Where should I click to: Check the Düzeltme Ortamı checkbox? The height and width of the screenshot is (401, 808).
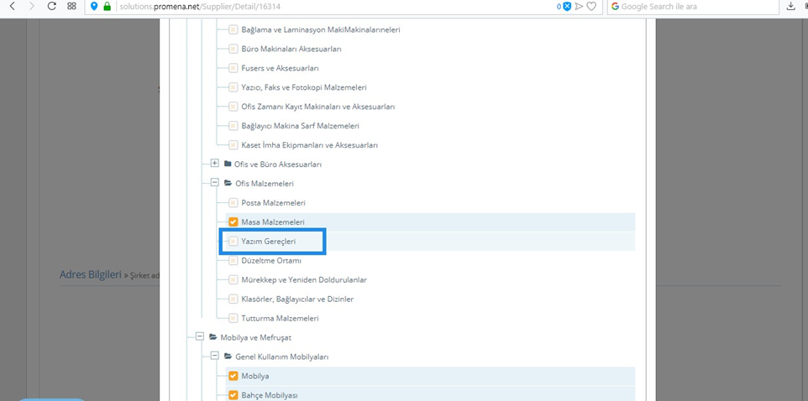(x=233, y=260)
